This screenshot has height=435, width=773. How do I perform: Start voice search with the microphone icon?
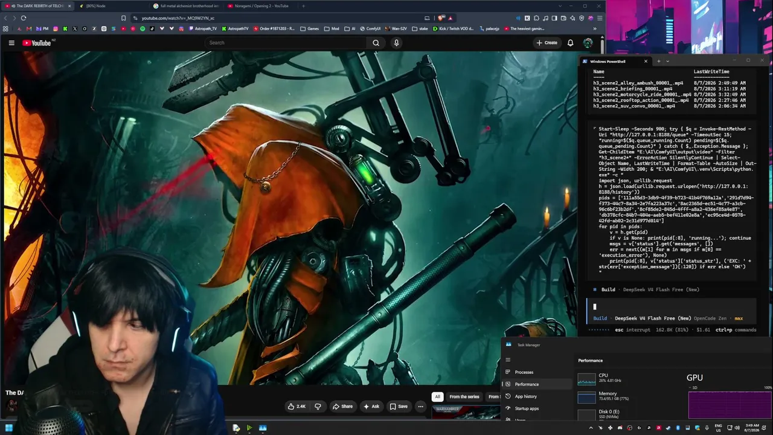click(396, 43)
